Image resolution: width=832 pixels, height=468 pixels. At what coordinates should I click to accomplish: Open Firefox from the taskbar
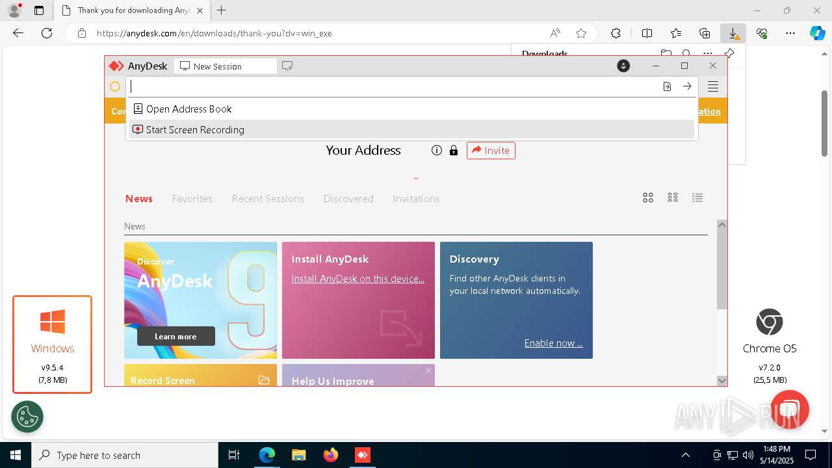click(x=331, y=455)
